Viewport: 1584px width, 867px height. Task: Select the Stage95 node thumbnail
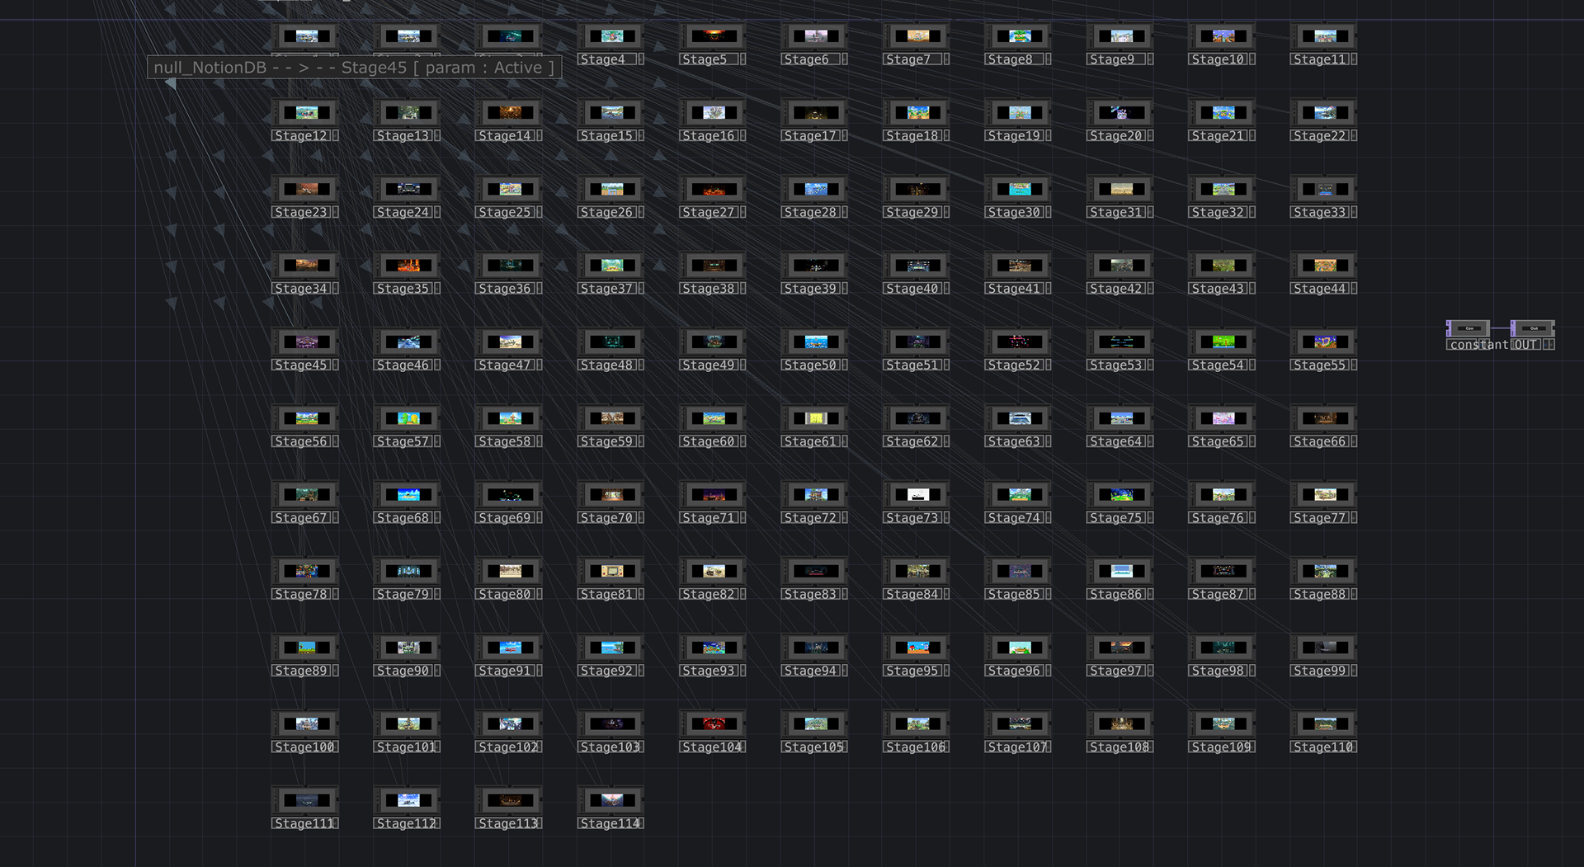coord(917,648)
